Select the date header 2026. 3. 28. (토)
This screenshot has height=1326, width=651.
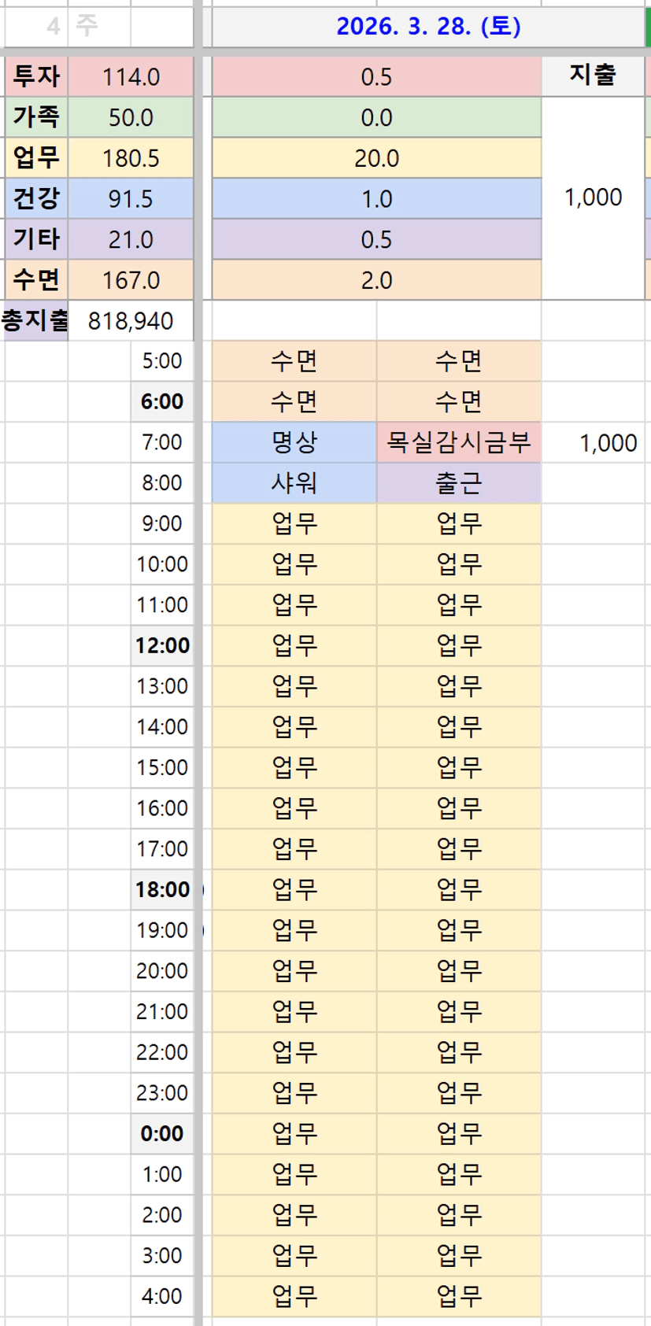point(428,27)
